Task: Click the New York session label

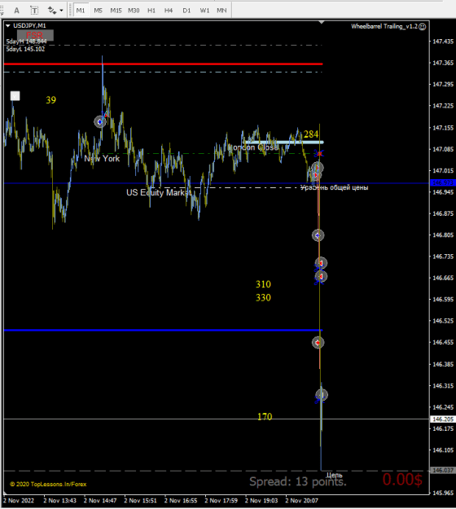Action: (102, 159)
